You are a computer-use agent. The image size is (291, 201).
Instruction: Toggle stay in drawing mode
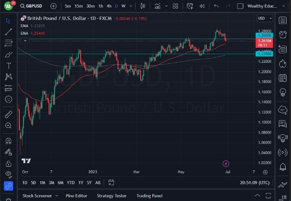tap(9, 152)
